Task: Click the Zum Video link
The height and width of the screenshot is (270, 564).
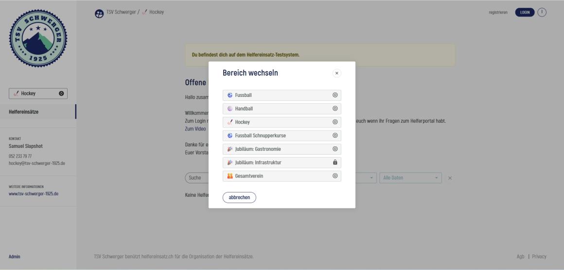Action: [195, 129]
